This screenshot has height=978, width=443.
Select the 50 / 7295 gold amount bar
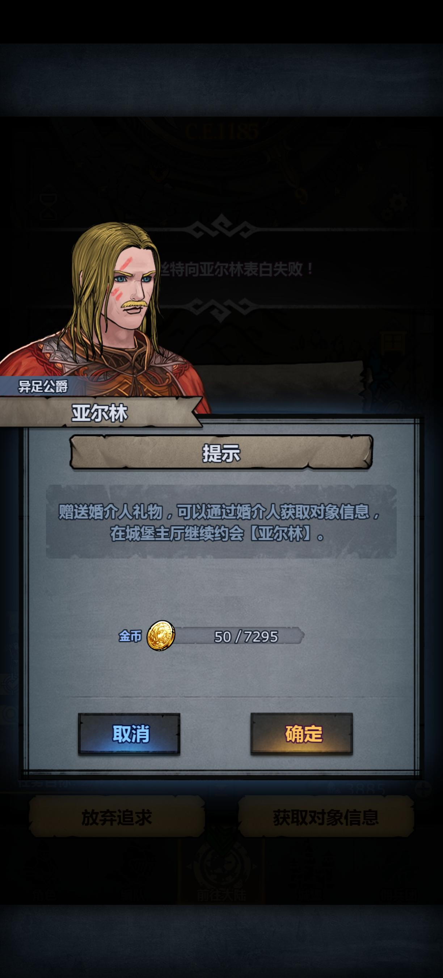[239, 636]
